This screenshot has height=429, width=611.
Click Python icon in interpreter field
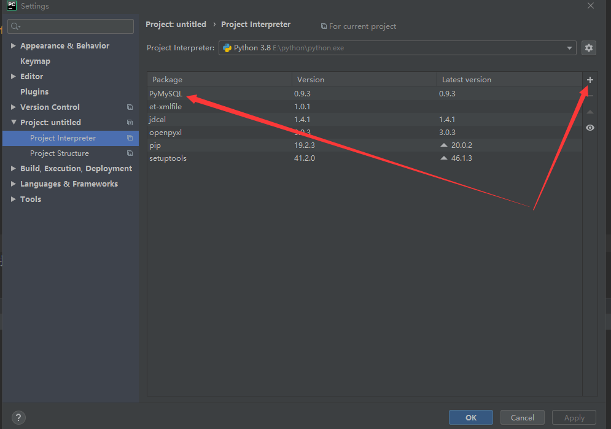click(227, 48)
